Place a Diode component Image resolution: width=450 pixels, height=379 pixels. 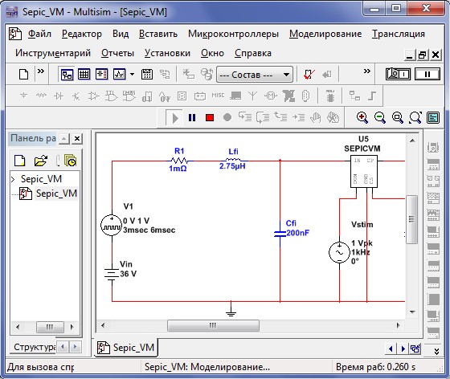59,96
